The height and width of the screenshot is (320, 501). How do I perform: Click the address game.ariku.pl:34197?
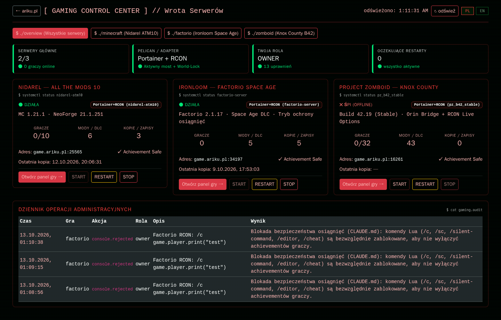(x=218, y=159)
